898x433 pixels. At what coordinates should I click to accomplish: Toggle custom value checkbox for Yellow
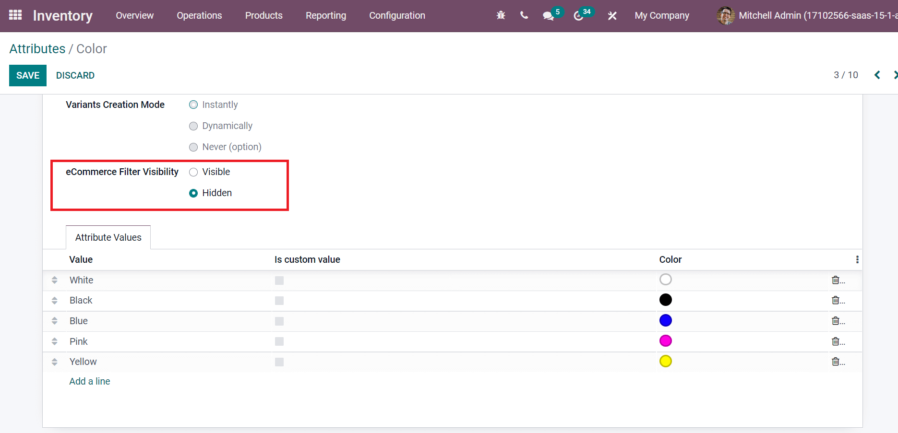[x=279, y=362]
